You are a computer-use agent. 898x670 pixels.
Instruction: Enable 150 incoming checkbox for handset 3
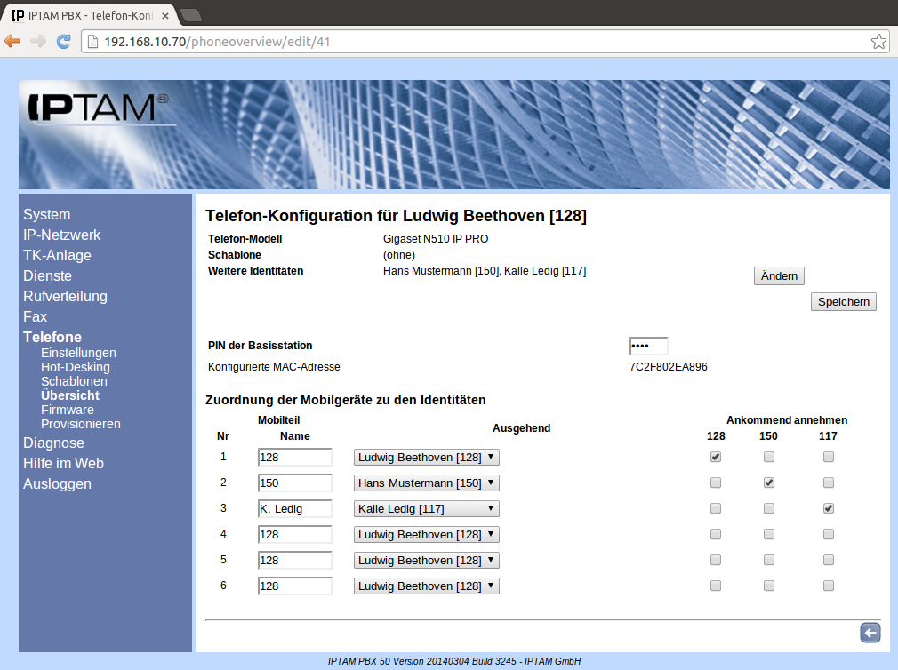pyautogui.click(x=769, y=508)
